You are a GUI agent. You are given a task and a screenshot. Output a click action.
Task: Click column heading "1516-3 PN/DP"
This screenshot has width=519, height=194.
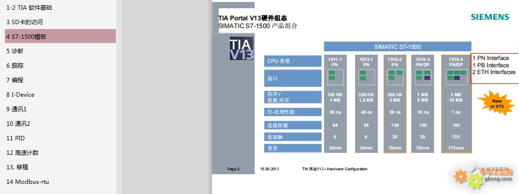pos(422,62)
